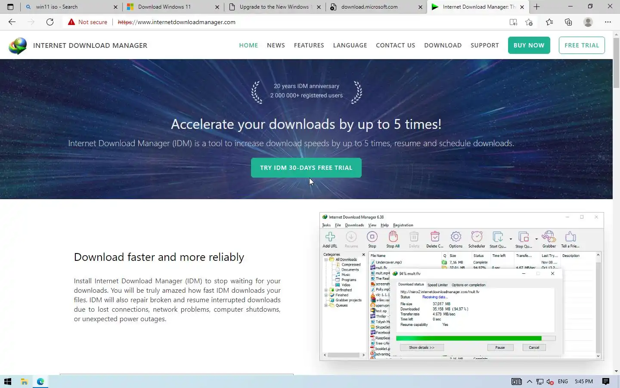The height and width of the screenshot is (388, 620).
Task: Switch to the win11 iso - Search tab
Action: 71,7
